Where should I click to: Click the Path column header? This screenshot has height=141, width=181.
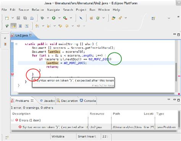point(116,114)
